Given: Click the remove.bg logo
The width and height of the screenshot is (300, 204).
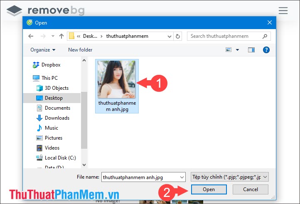Looking at the screenshot, I should [x=46, y=10].
